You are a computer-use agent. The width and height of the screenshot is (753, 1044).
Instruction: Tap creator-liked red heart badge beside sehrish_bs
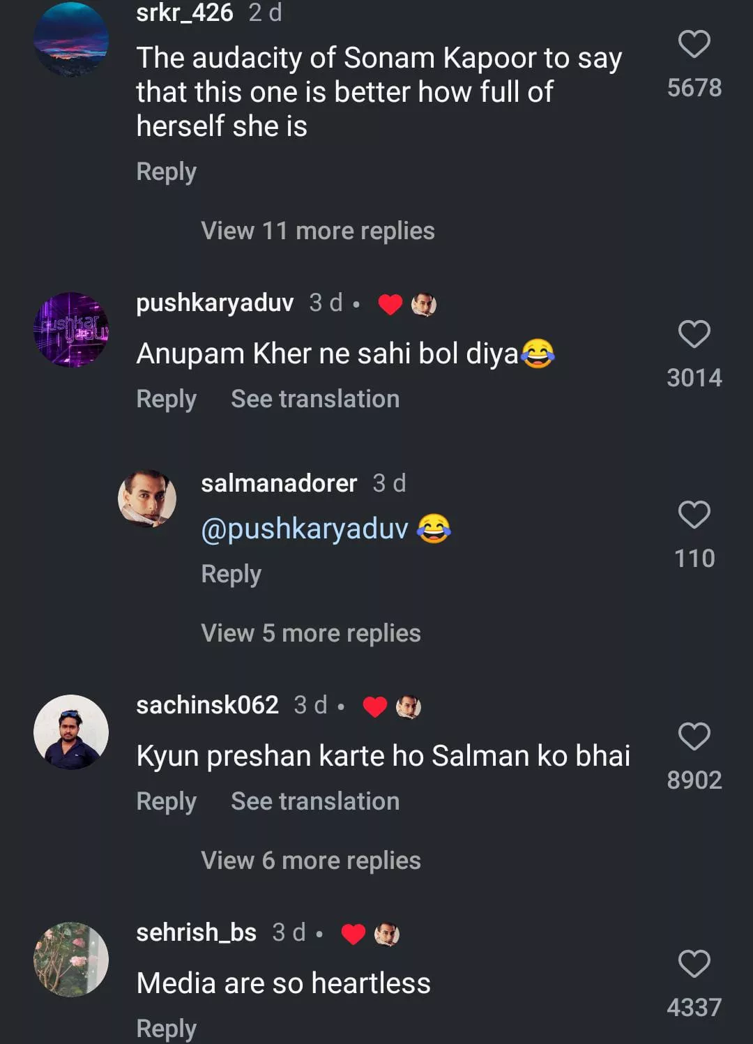(x=353, y=934)
